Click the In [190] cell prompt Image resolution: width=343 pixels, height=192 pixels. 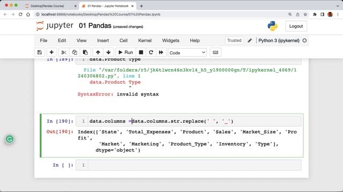tap(60, 121)
